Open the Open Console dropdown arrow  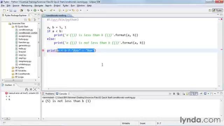215,94
